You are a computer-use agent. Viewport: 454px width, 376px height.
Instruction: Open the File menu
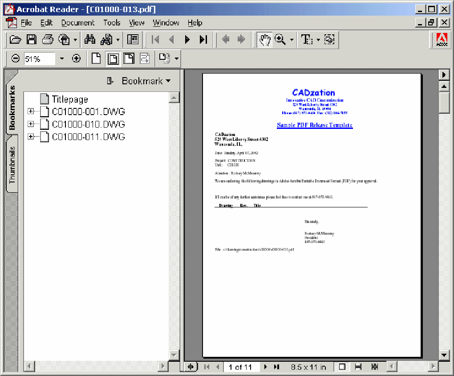26,23
